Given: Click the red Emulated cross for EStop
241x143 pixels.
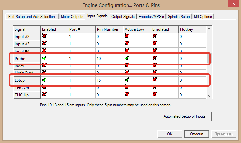Looking at the screenshot, I should pos(154,80).
